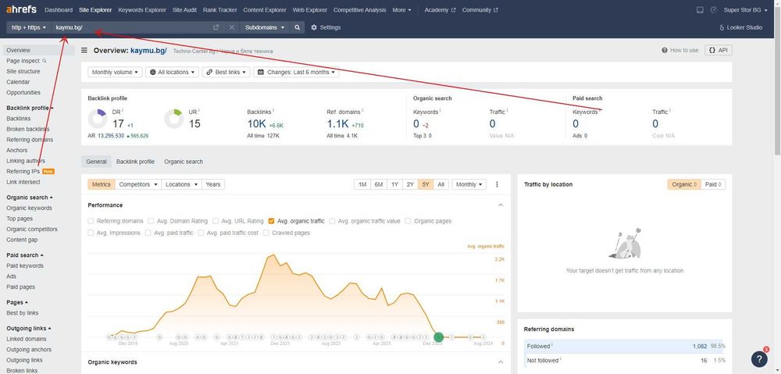Open How to use help

[x=680, y=50]
